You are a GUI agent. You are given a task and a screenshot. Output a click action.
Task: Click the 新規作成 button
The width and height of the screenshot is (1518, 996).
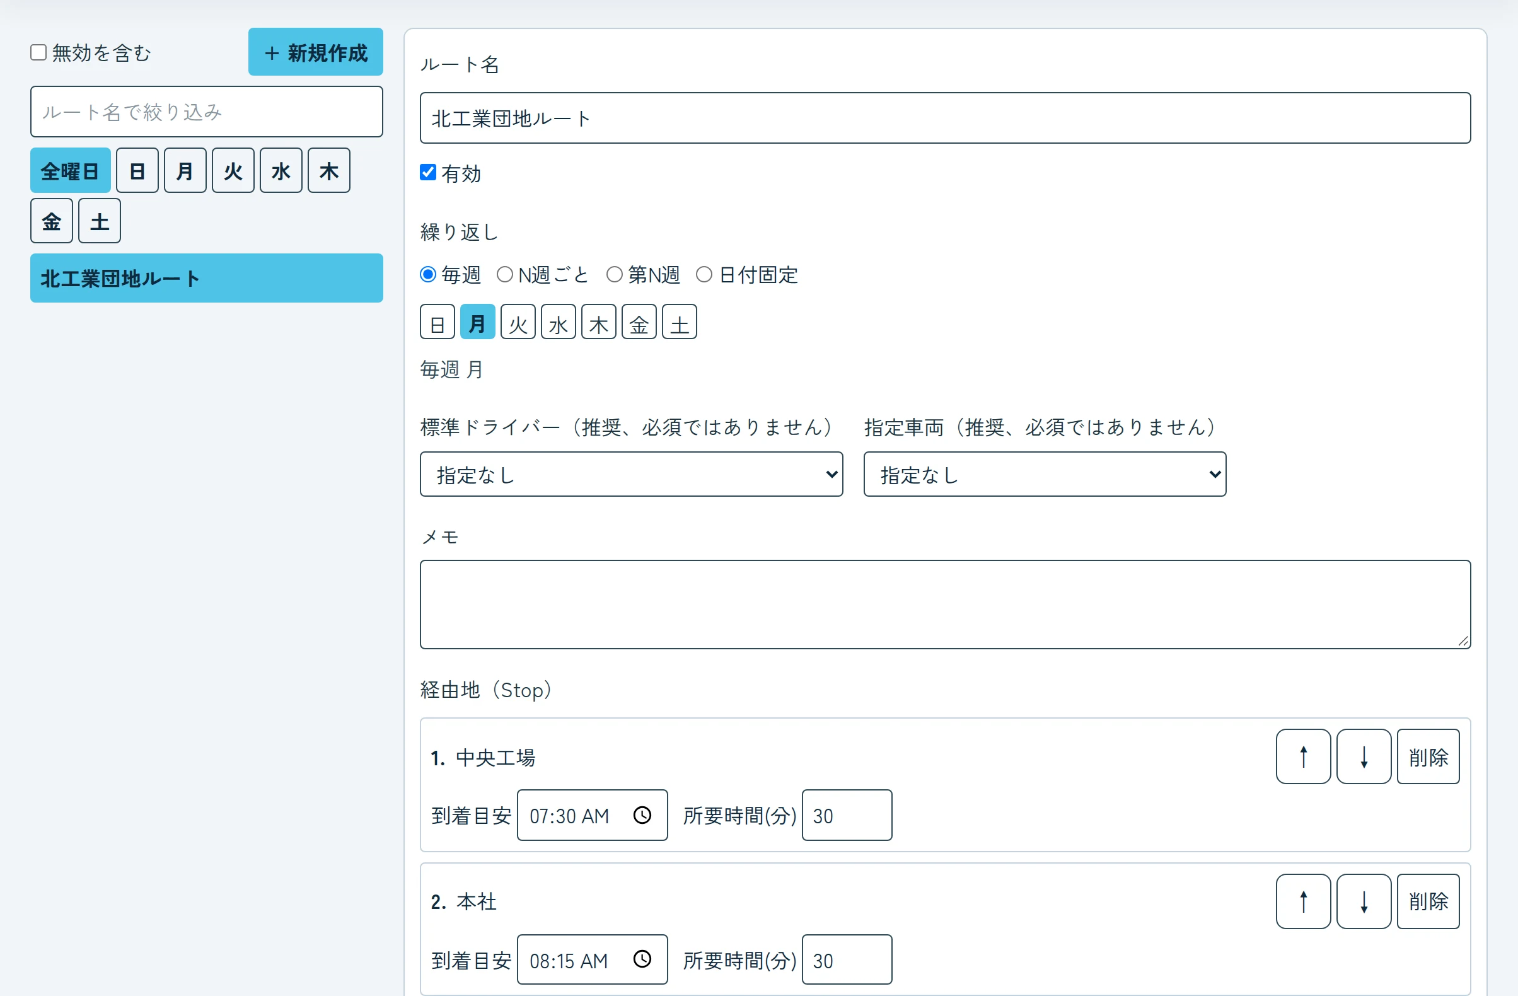tap(316, 52)
